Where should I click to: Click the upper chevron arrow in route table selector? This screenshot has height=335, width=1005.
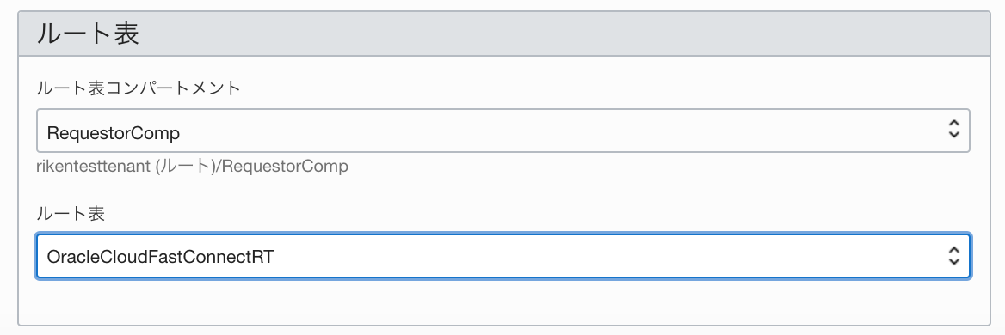click(x=953, y=249)
